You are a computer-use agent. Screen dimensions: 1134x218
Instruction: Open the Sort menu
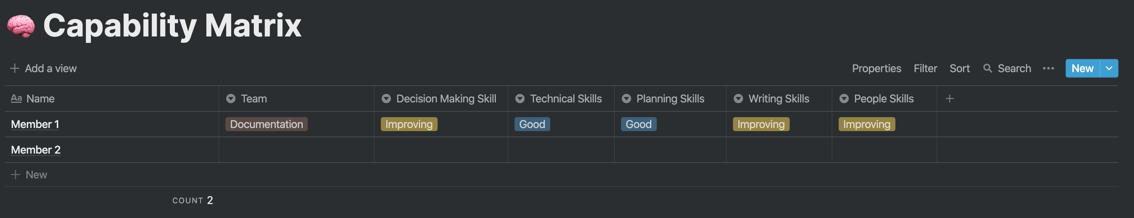click(x=959, y=68)
